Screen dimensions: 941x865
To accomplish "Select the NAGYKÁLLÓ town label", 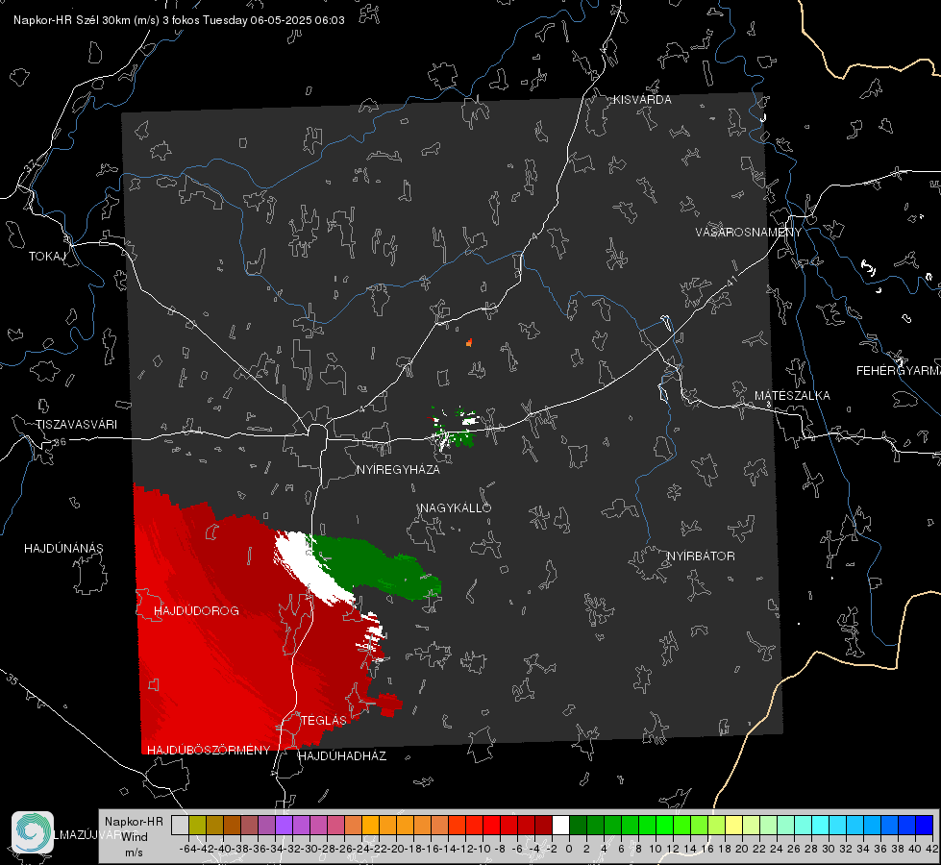I will (456, 507).
